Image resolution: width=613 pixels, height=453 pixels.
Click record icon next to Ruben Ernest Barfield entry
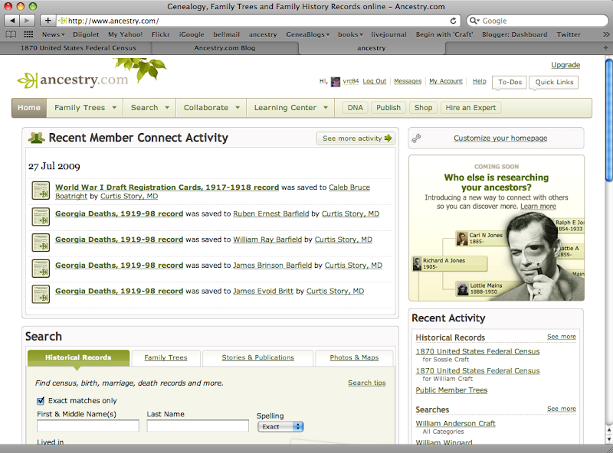[x=41, y=217]
